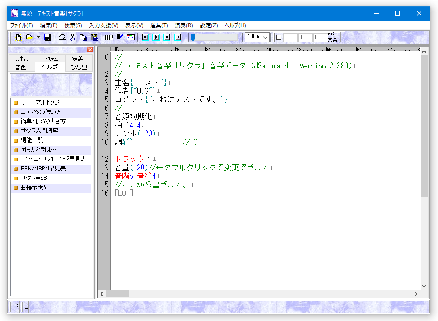This screenshot has height=321, width=438.
Task: Click the horizontal scroll right arrow
Action: click(x=416, y=294)
